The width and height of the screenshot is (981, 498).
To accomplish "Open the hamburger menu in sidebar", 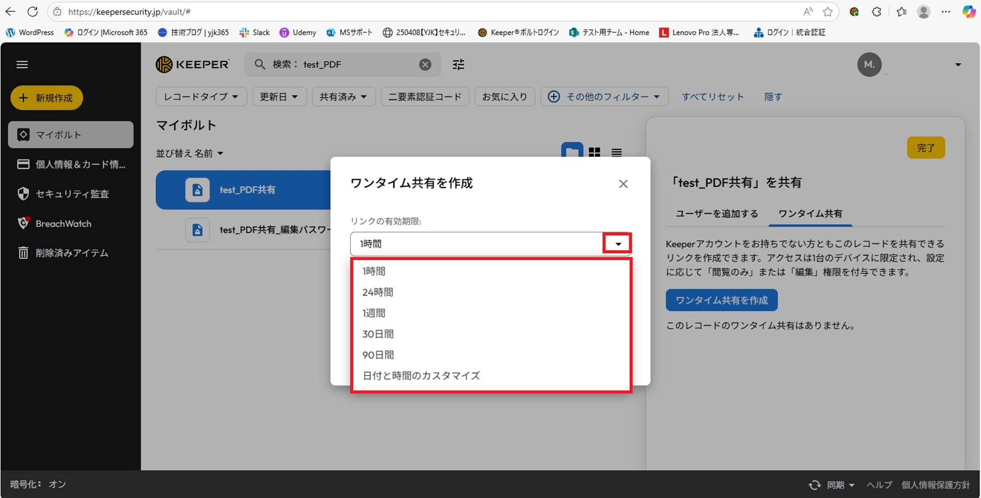I will coord(22,64).
